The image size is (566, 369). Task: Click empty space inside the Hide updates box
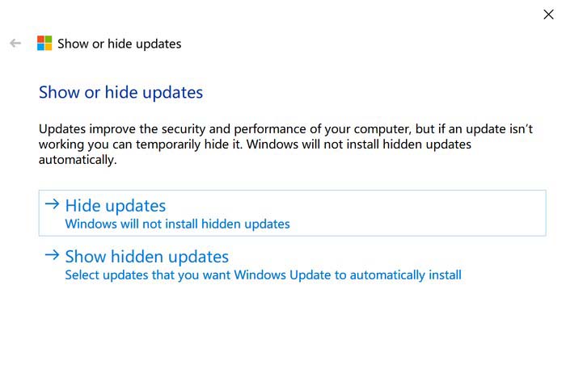pyautogui.click(x=420, y=213)
